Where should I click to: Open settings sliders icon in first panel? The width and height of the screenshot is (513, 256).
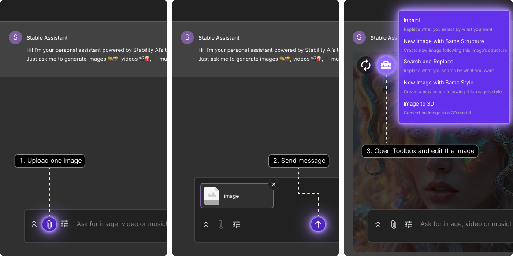[64, 224]
